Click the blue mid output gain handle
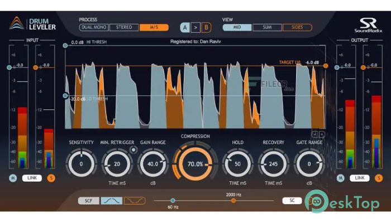391x223 pixels. click(337, 67)
